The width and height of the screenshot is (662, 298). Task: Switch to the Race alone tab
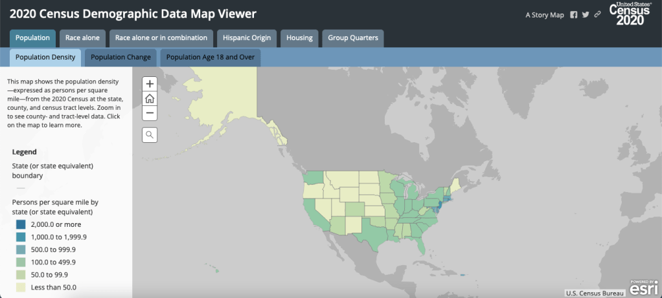click(x=82, y=37)
